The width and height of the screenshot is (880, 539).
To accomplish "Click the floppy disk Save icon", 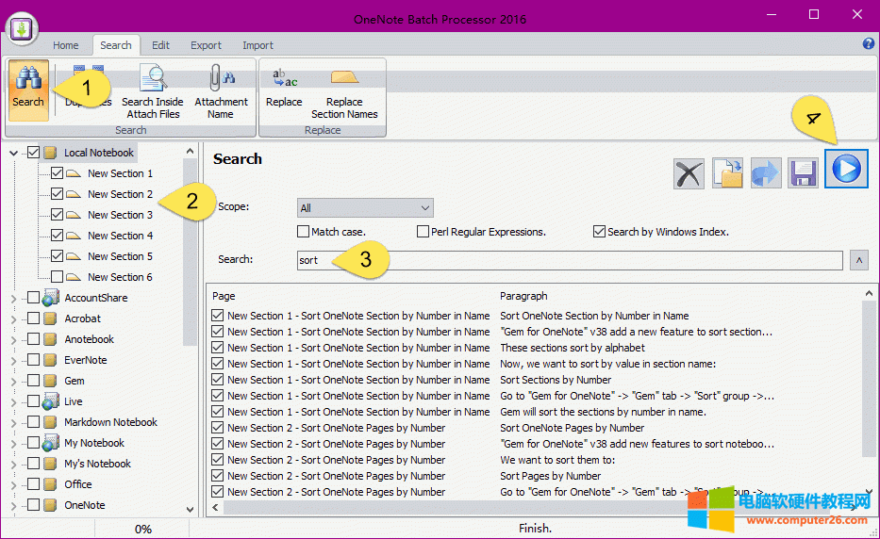I will [804, 172].
